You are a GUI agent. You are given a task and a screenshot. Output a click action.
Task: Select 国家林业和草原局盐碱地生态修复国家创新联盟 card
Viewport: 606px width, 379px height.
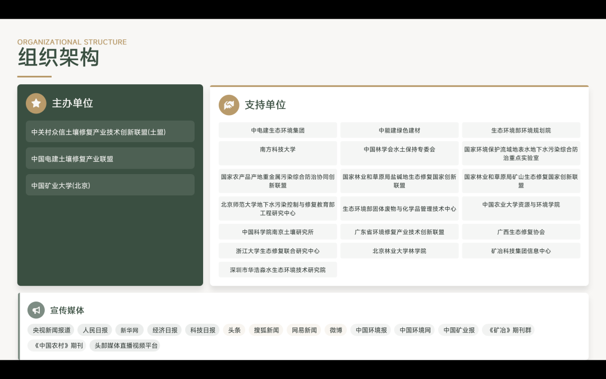pos(400,181)
